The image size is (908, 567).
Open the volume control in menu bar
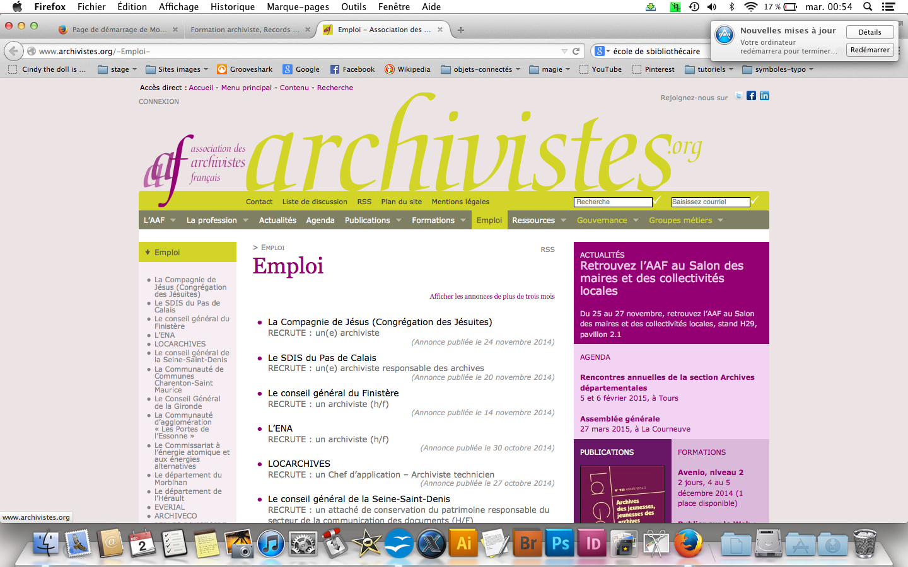pos(712,7)
